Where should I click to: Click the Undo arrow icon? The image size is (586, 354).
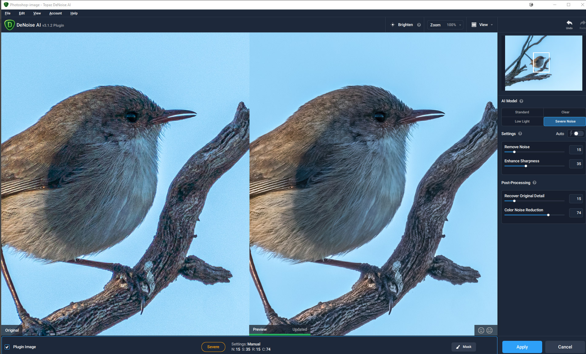tap(569, 23)
